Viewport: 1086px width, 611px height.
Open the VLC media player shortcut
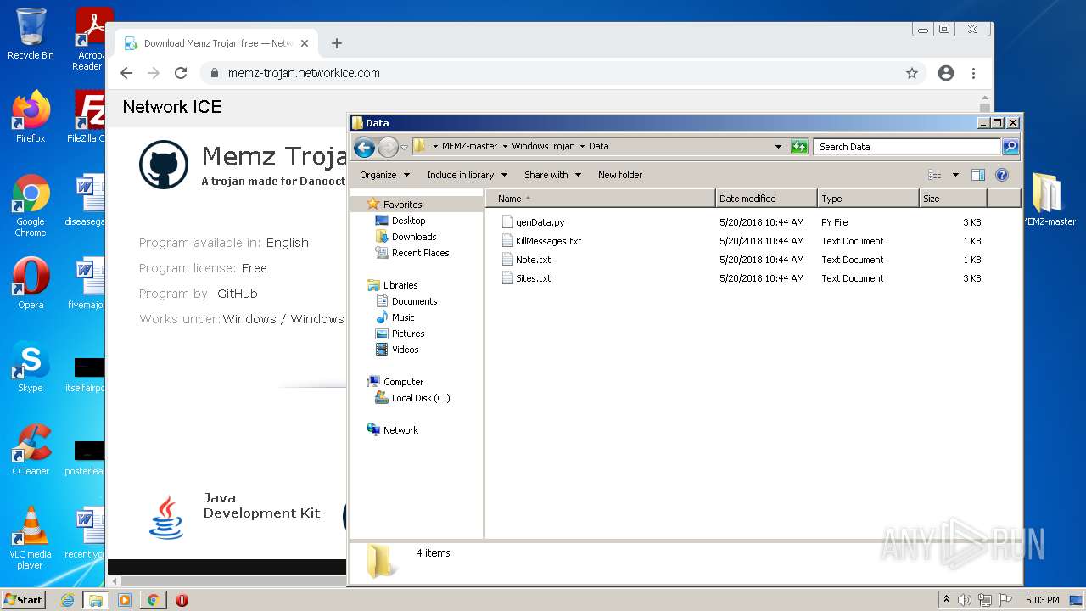click(31, 537)
